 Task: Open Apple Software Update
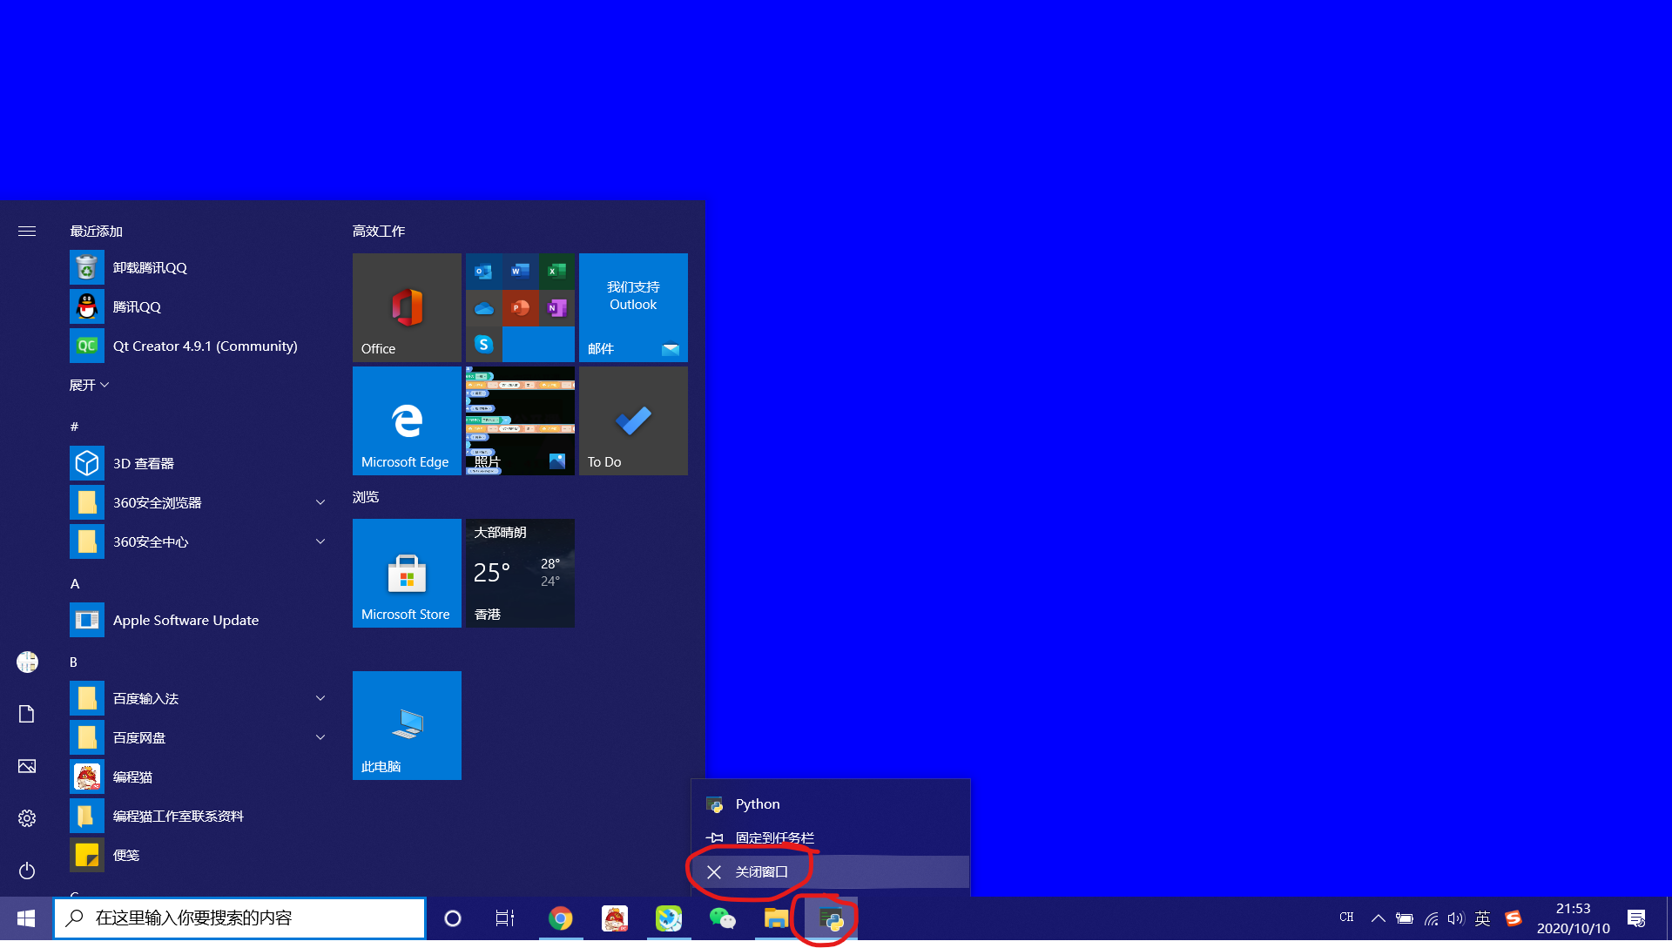(x=200, y=620)
